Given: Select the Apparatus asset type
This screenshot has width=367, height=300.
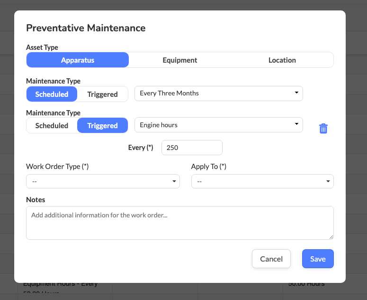Looking at the screenshot, I should click(x=78, y=60).
